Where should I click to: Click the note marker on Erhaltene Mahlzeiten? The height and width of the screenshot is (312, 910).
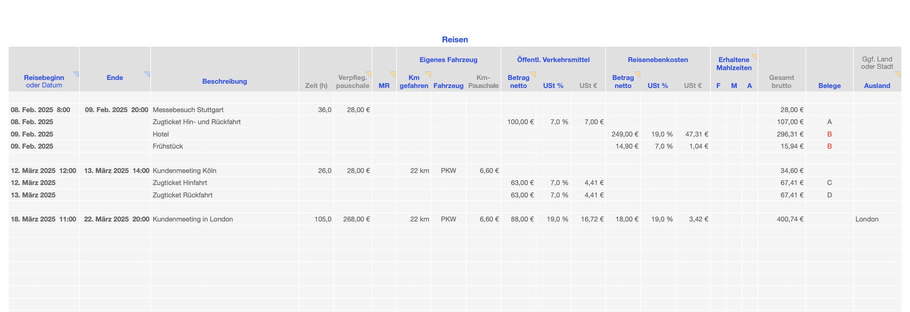pos(754,56)
